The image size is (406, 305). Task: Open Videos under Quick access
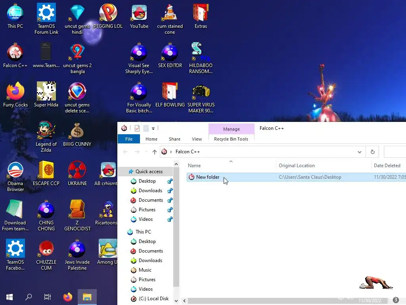(x=146, y=219)
